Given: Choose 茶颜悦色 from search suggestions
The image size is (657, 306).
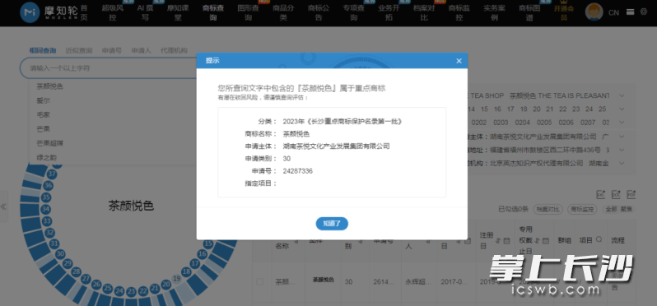Looking at the screenshot, I should (49, 86).
